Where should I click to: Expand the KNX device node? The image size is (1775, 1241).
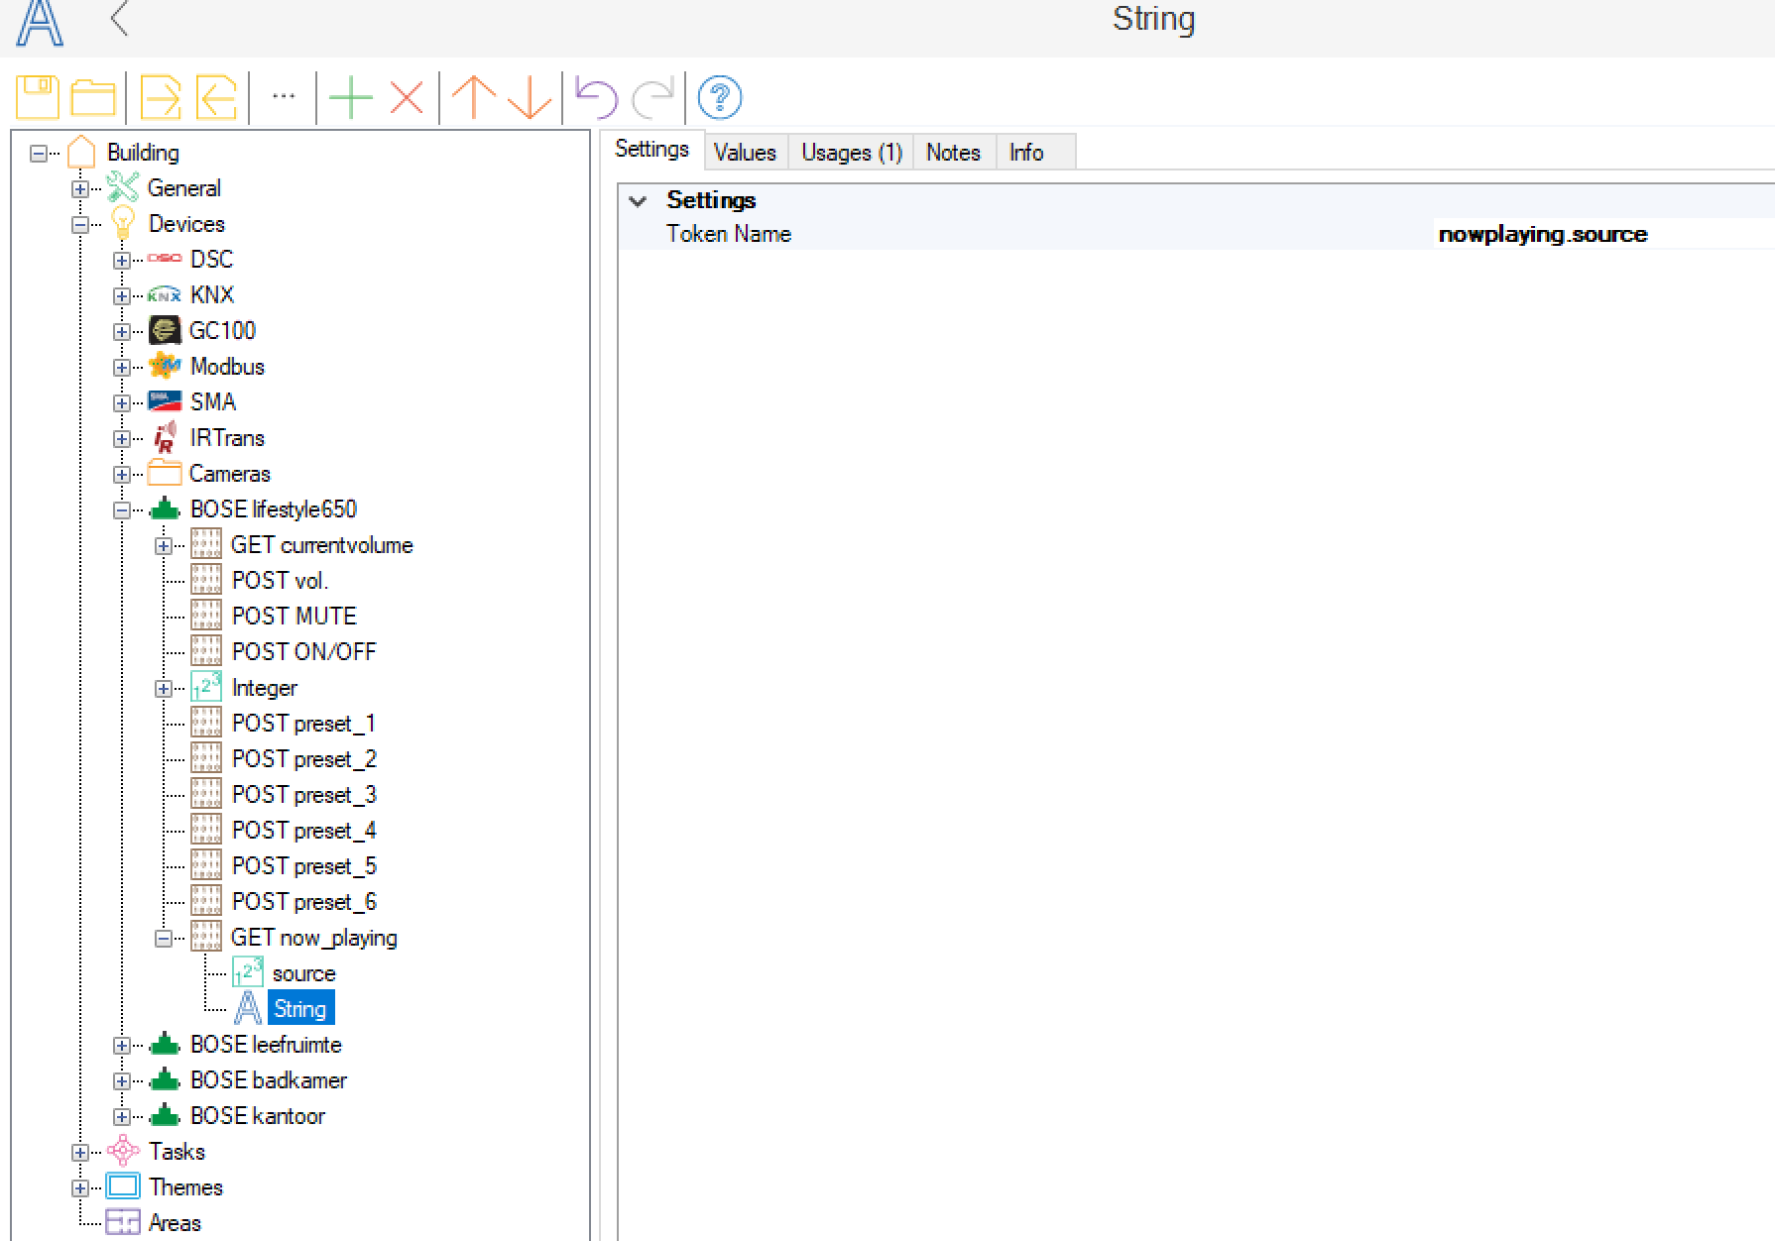pyautogui.click(x=121, y=295)
